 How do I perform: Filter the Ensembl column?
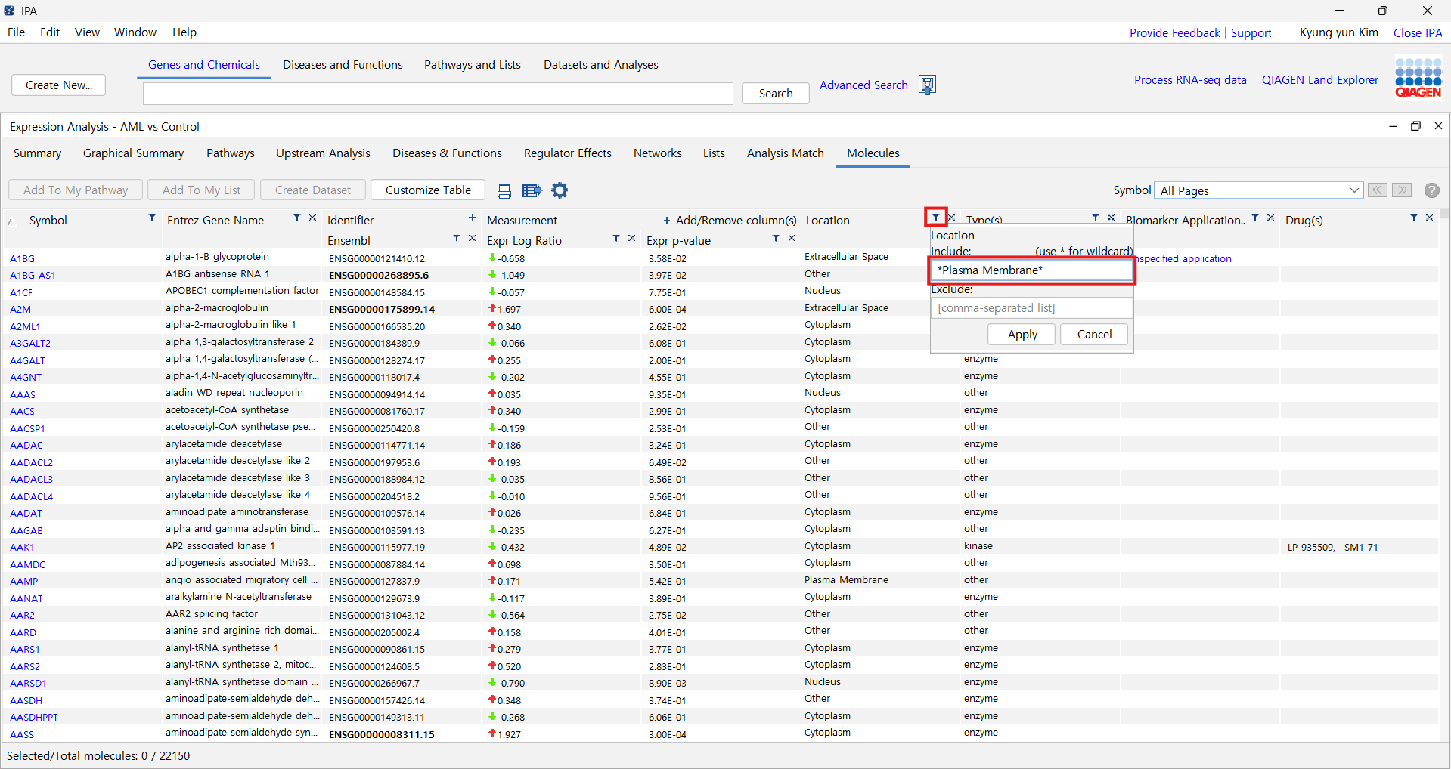(456, 238)
